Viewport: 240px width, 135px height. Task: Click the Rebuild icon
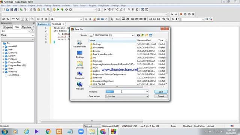pyautogui.click(x=66, y=10)
